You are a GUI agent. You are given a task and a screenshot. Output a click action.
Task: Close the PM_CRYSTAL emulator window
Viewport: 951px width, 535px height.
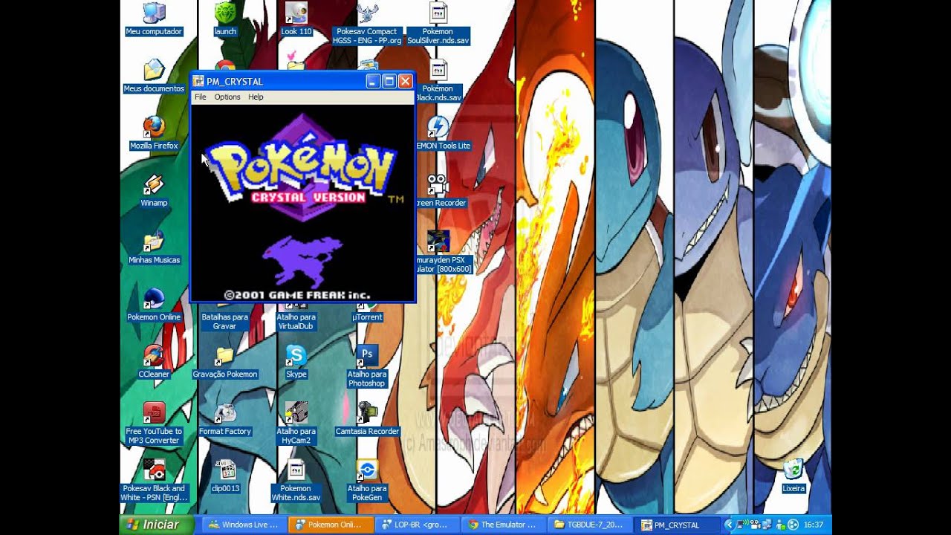405,81
